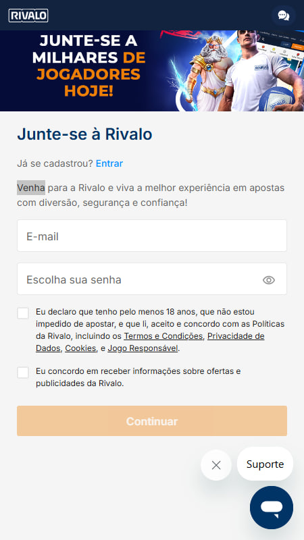This screenshot has width=304, height=540.
Task: Open the round support chat launcher
Action: tap(272, 508)
